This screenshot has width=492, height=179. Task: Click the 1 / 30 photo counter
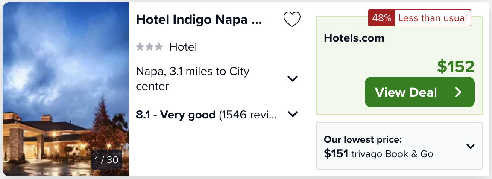tap(106, 160)
